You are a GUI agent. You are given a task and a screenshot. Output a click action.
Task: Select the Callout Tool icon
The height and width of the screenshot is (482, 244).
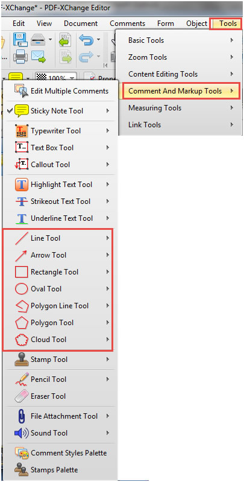coord(22,165)
